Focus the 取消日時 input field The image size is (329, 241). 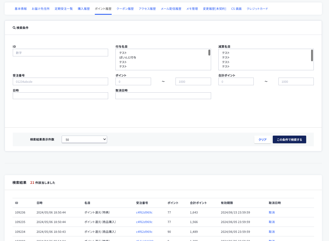point(163,96)
